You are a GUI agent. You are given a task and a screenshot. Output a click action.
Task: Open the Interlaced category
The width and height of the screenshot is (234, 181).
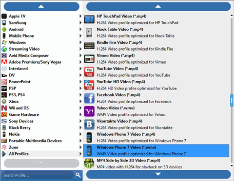pos(41,69)
